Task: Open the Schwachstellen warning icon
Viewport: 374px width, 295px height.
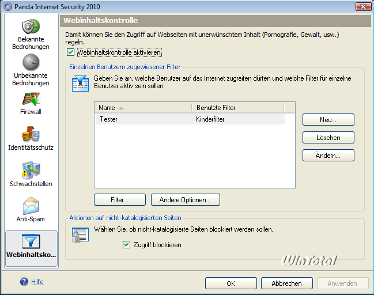Action: pos(31,170)
